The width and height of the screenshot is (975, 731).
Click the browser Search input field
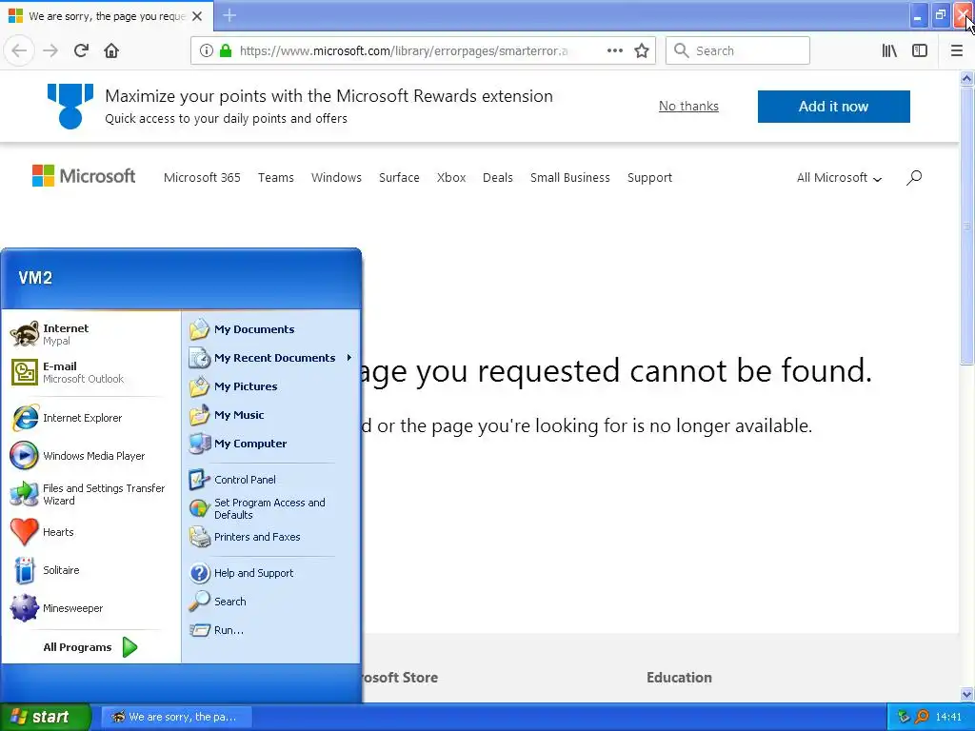click(x=738, y=50)
